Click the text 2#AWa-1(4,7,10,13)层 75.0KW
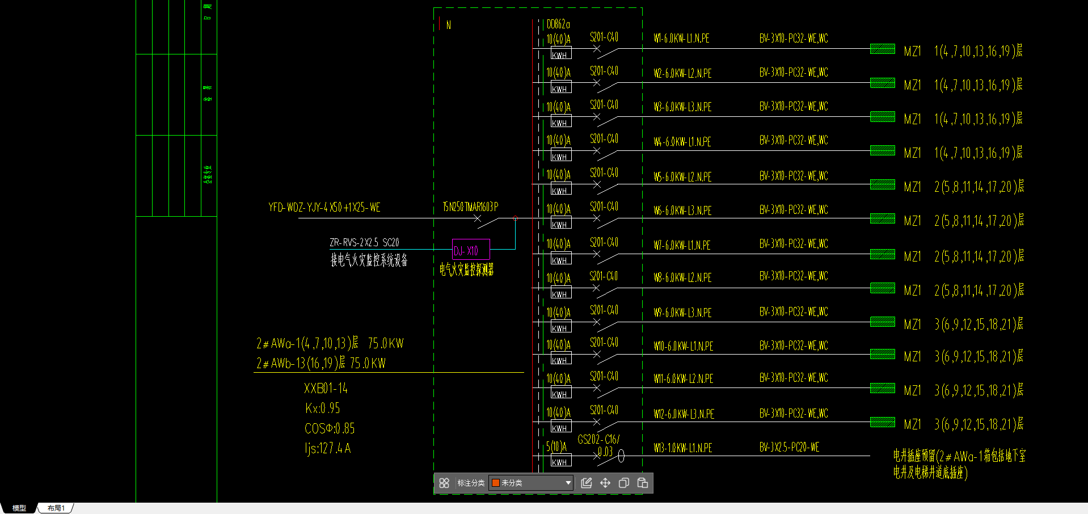The width and height of the screenshot is (1088, 514). (330, 343)
